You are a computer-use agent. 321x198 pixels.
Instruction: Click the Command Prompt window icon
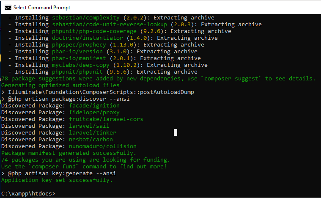[x=8, y=8]
